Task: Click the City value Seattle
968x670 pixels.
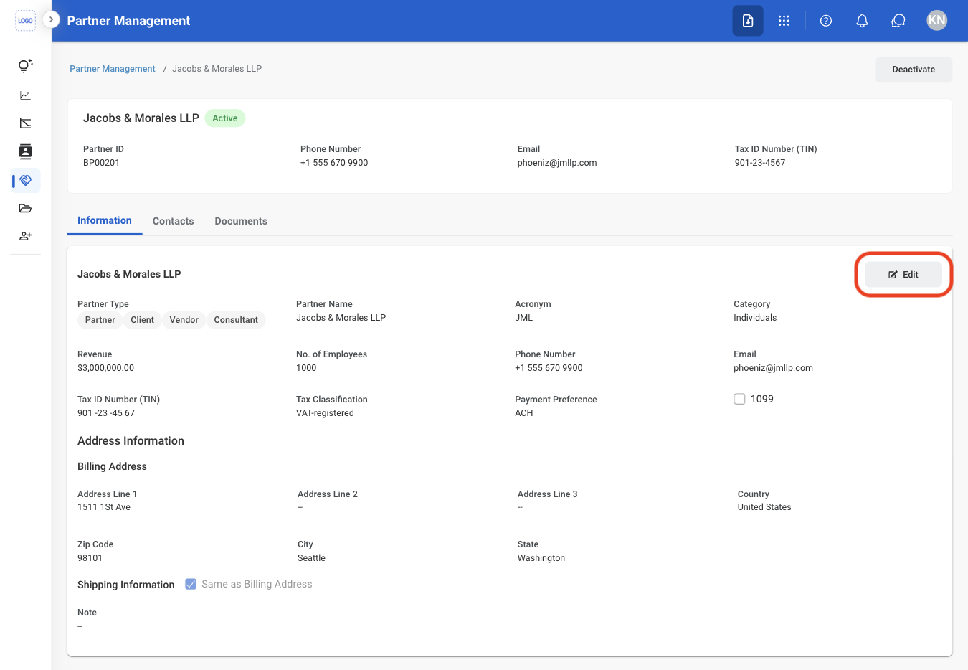Action: pos(311,558)
